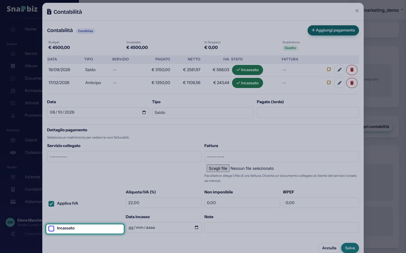Viewport: 406px width, 253px height.
Task: Click the Condivisa badge
Action: click(86, 31)
